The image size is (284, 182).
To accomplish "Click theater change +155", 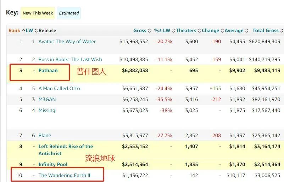I will coord(215,88).
